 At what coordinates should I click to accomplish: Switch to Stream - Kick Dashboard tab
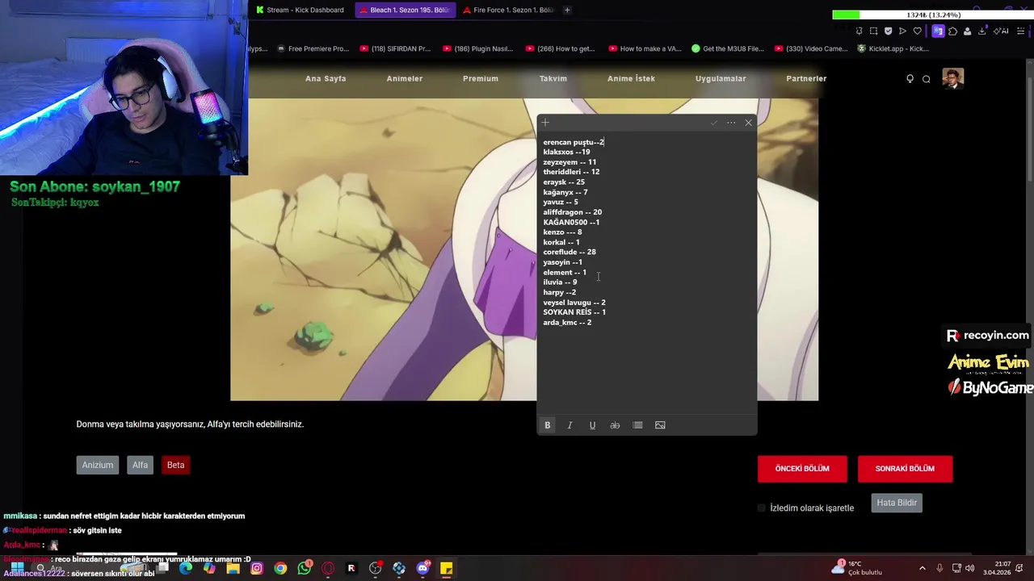(301, 10)
